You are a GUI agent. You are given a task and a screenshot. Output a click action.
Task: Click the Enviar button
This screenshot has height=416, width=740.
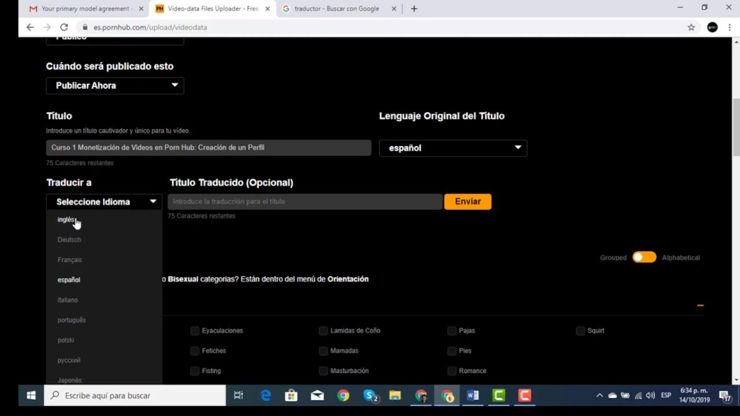pyautogui.click(x=468, y=202)
